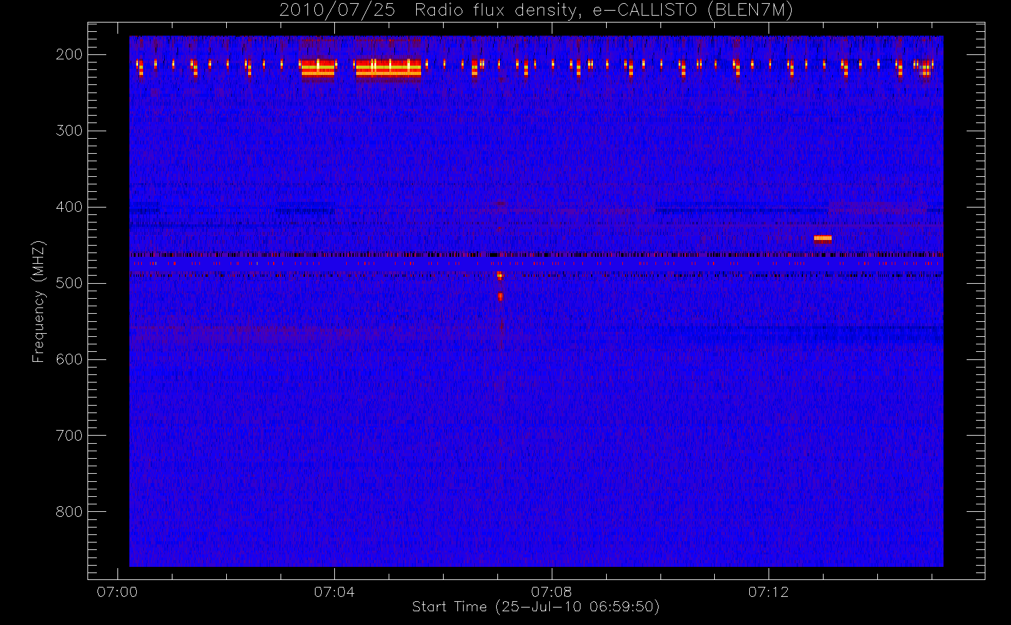Image resolution: width=1011 pixels, height=625 pixels.
Task: Click the plot title '2010/07/25 Radio flux density, e-CALLISTO (BLEN7M)'
Action: point(535,10)
